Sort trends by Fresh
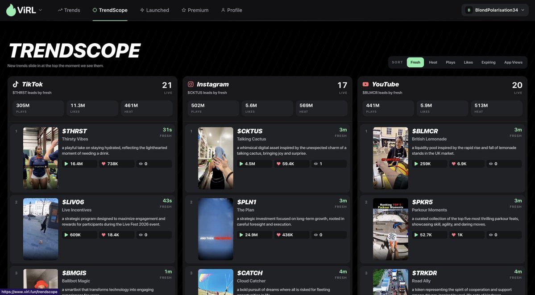This screenshot has width=535, height=295. (x=415, y=62)
